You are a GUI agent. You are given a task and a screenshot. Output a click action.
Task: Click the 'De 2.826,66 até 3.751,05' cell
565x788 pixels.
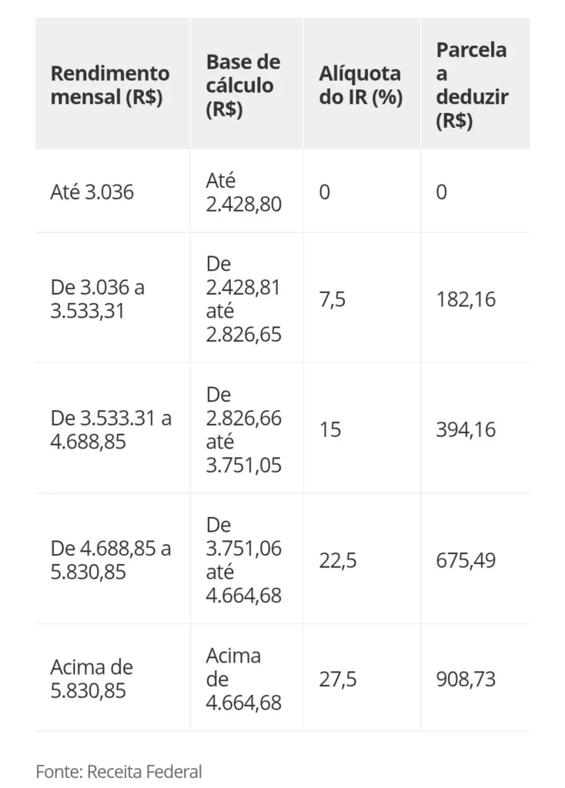(243, 429)
